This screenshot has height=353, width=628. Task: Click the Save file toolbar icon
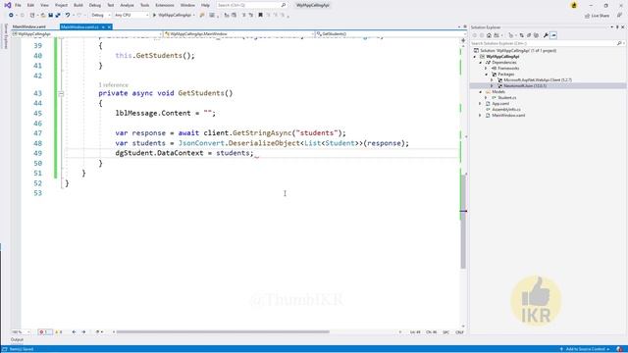click(50, 15)
